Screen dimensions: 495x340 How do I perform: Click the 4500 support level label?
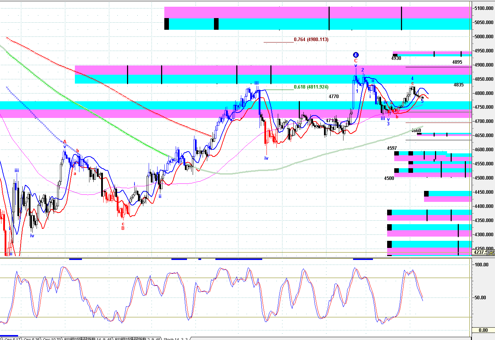tap(389, 178)
